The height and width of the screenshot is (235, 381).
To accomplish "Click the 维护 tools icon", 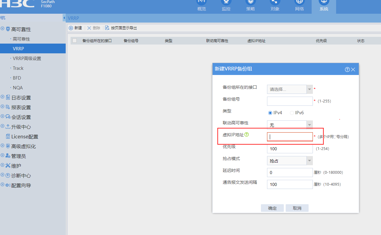I will coord(8,166).
